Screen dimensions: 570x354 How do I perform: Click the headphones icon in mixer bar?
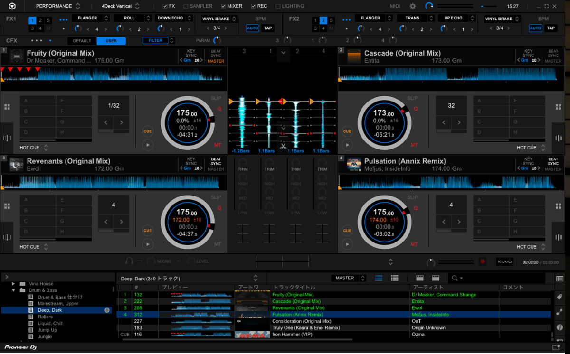point(129,261)
